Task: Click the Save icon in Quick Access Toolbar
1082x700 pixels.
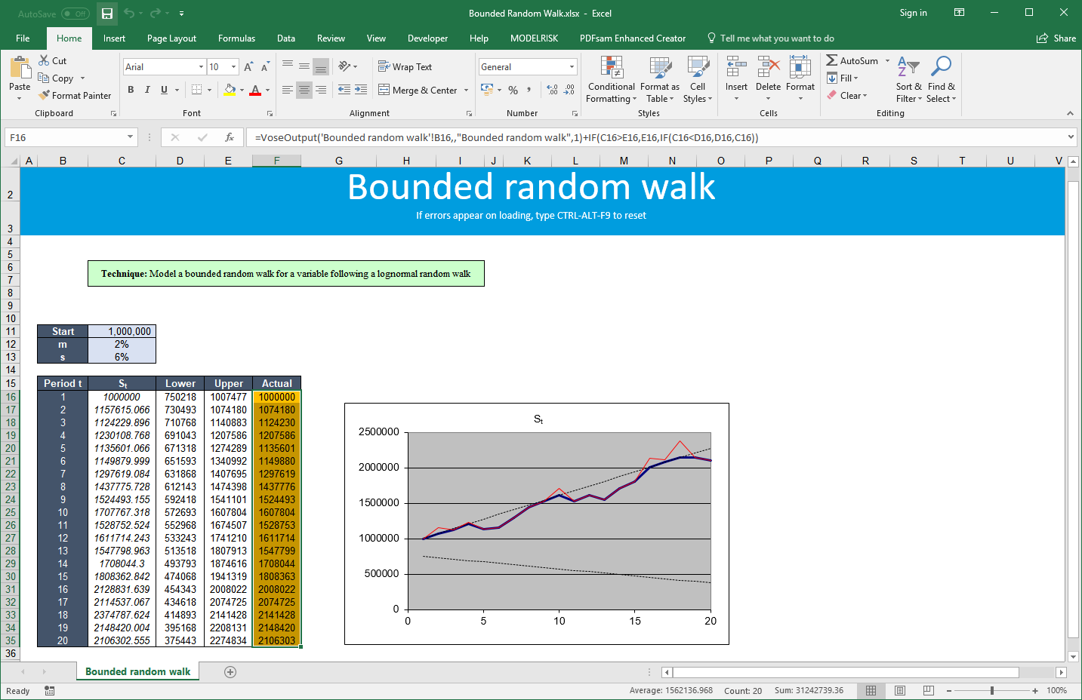Action: [106, 13]
